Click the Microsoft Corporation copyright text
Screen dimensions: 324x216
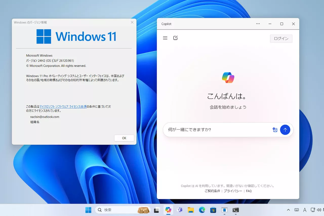pos(56,66)
